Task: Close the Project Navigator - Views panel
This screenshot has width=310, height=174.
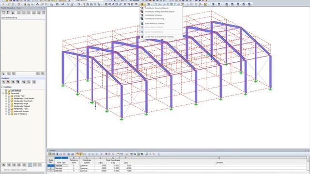Action: pos(45,8)
